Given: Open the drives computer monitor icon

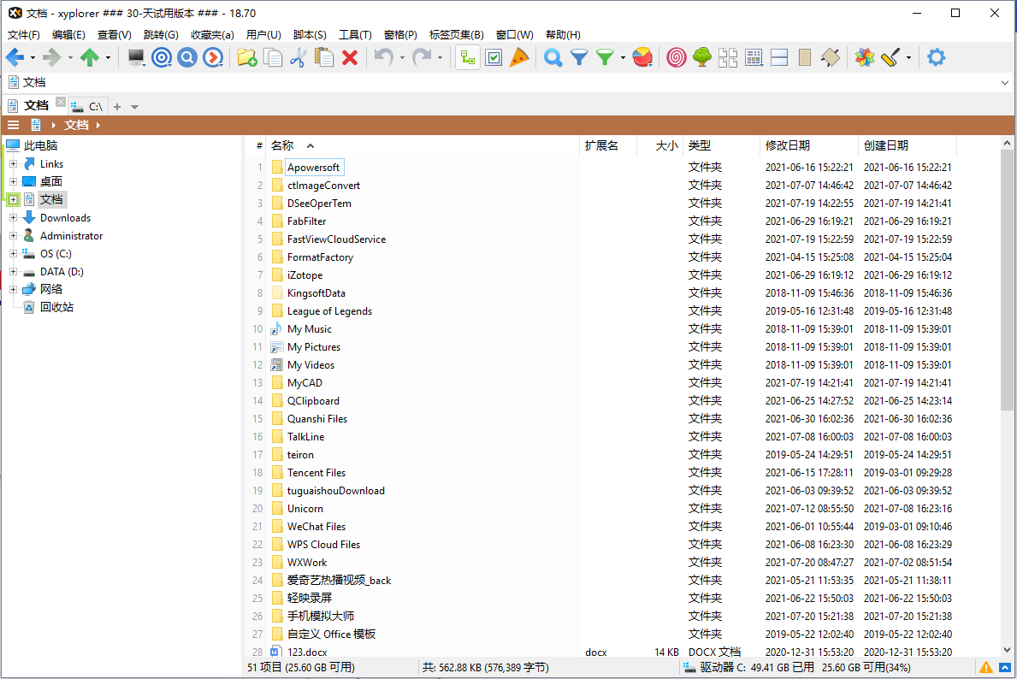Looking at the screenshot, I should click(136, 57).
